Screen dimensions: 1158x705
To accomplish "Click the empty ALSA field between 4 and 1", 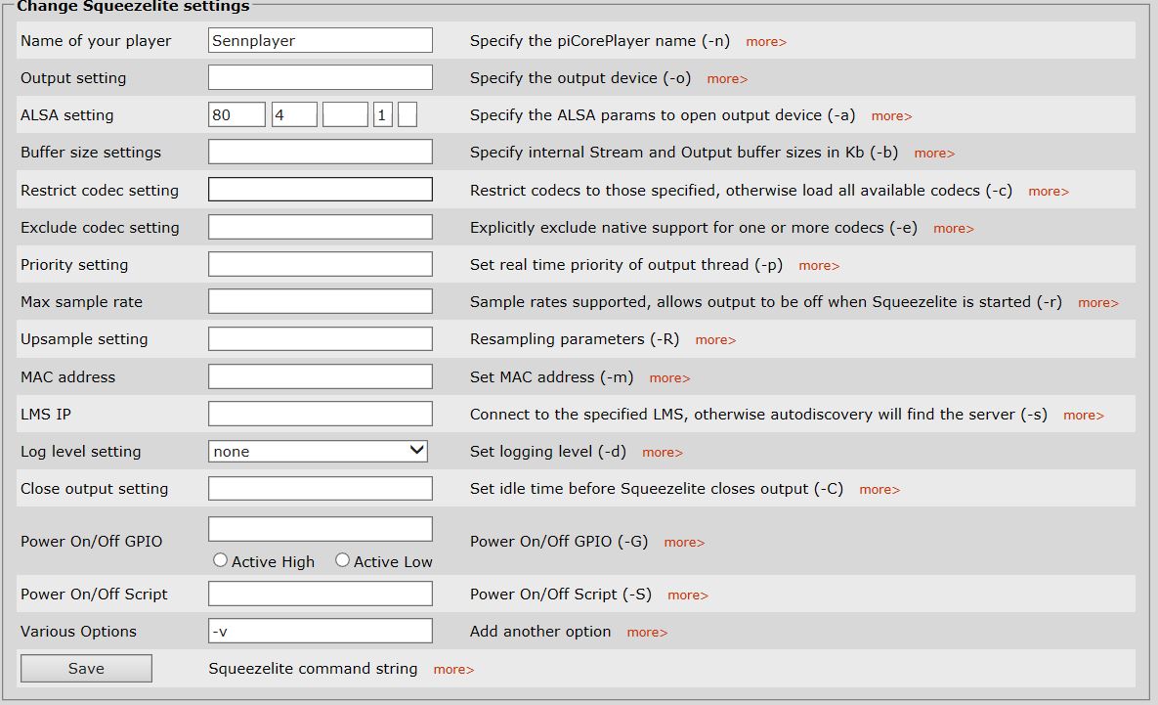I will (x=346, y=114).
